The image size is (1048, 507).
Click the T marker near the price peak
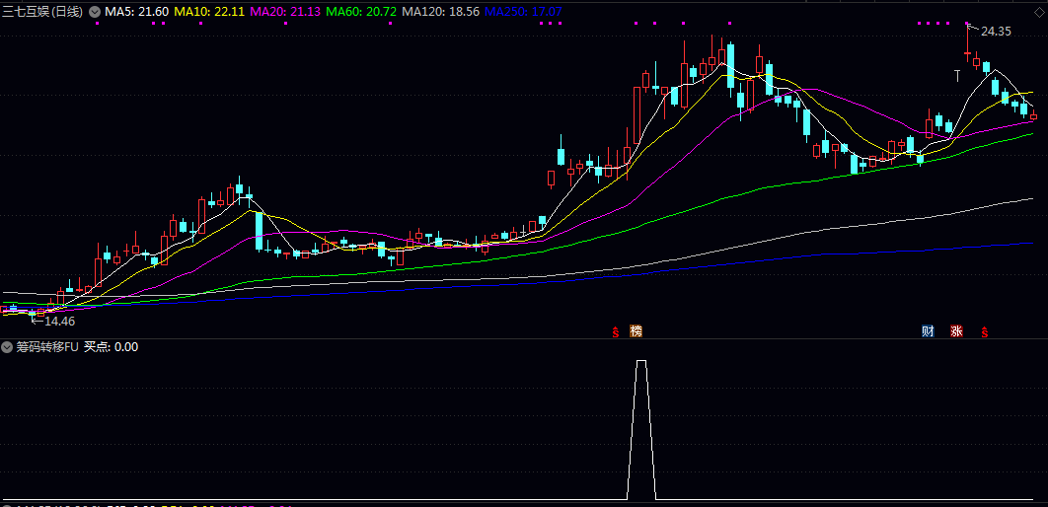tap(957, 76)
